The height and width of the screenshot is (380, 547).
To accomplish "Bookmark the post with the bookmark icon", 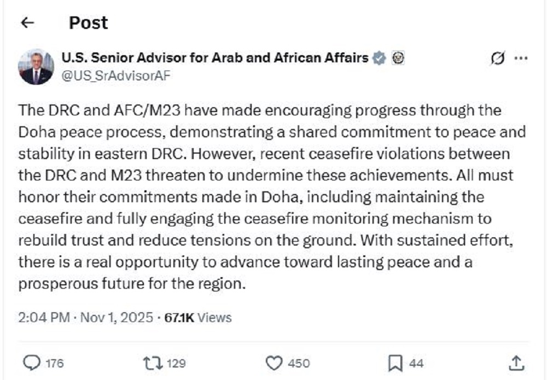I will (x=395, y=363).
